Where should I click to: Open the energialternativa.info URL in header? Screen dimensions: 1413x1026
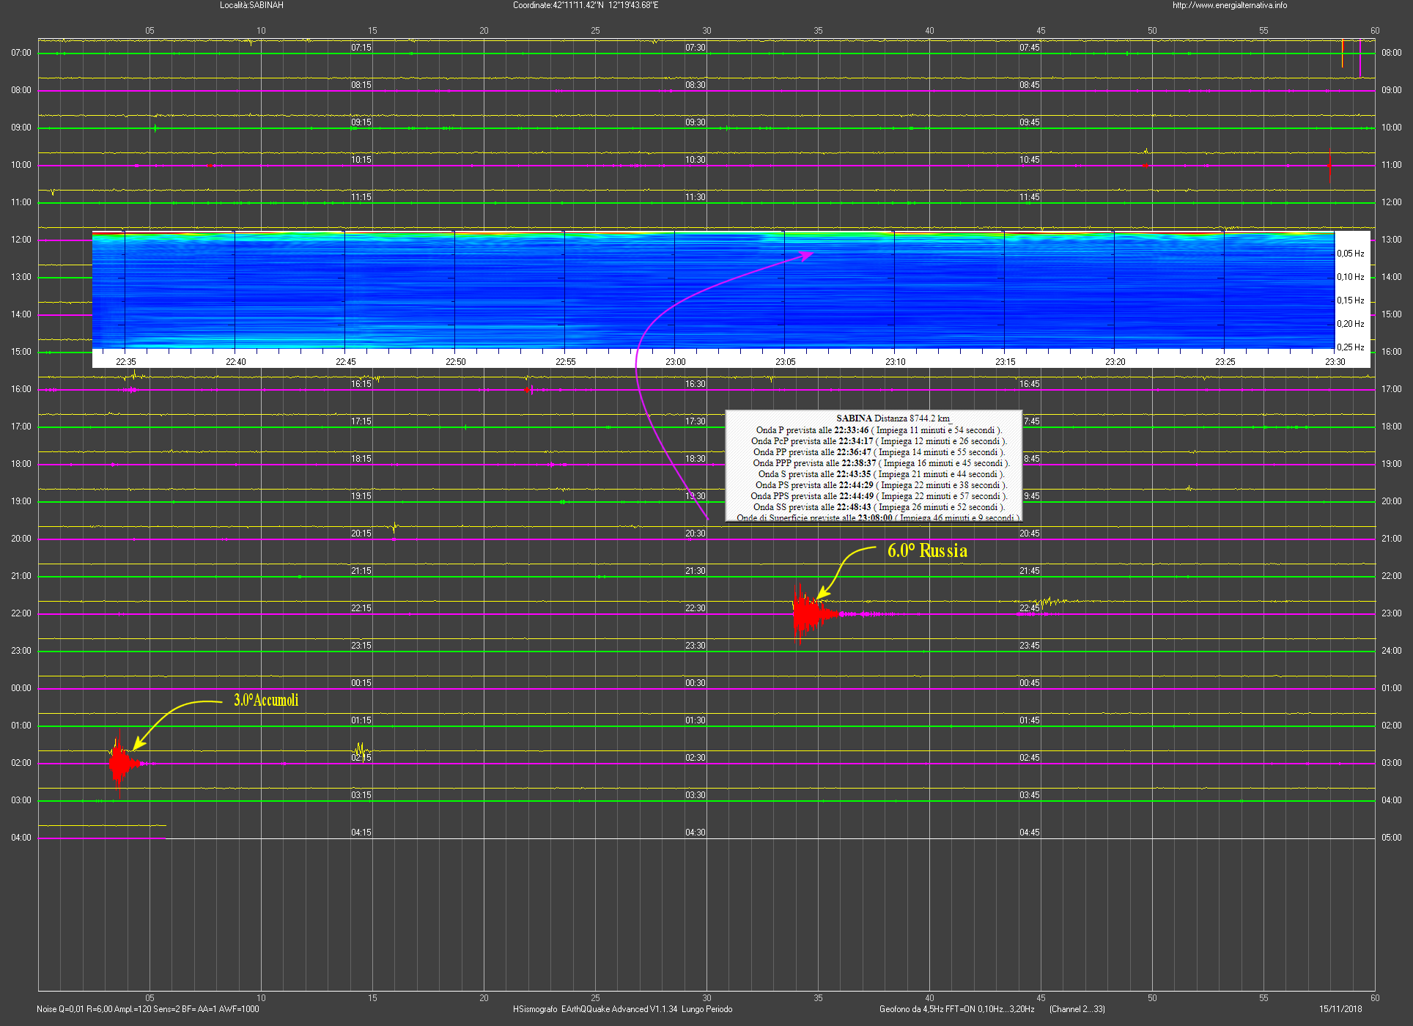(x=1230, y=5)
